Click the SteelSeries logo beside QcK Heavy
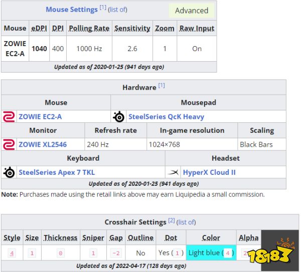The width and height of the screenshot is (301, 272). click(x=118, y=117)
